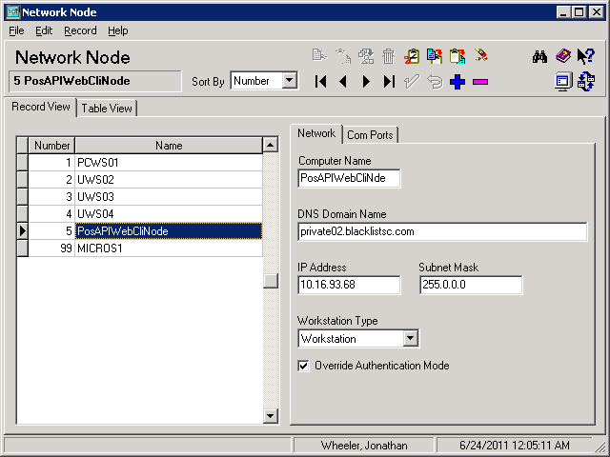Click the highlighter marker toolbar icon
The height and width of the screenshot is (457, 610).
coord(480,55)
